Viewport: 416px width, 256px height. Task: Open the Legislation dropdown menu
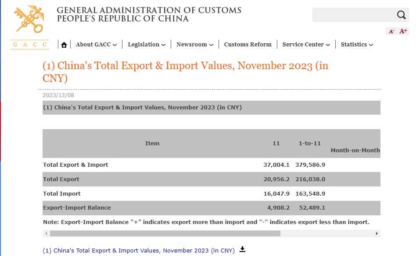tap(147, 45)
